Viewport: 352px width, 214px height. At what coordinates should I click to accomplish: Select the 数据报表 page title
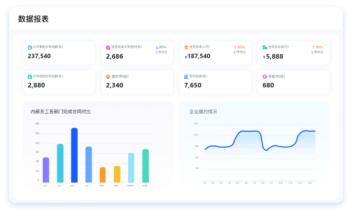pyautogui.click(x=33, y=19)
